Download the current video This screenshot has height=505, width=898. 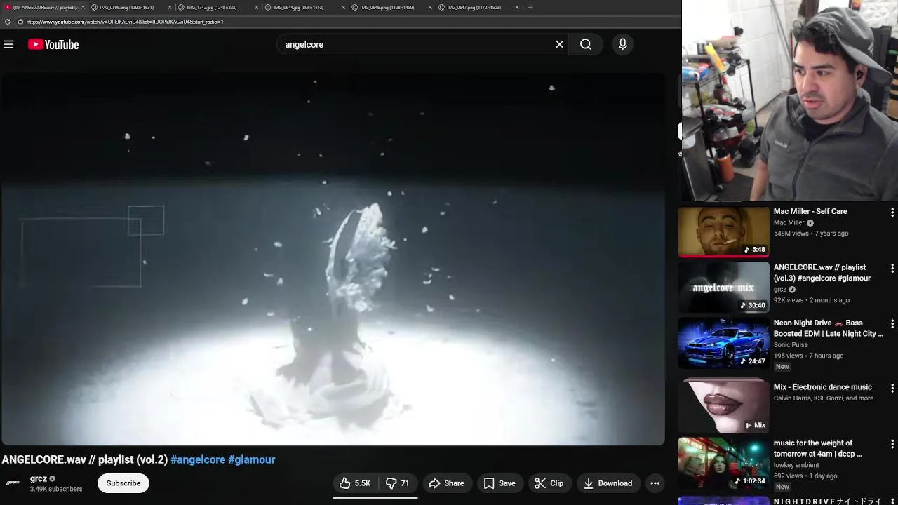[608, 483]
